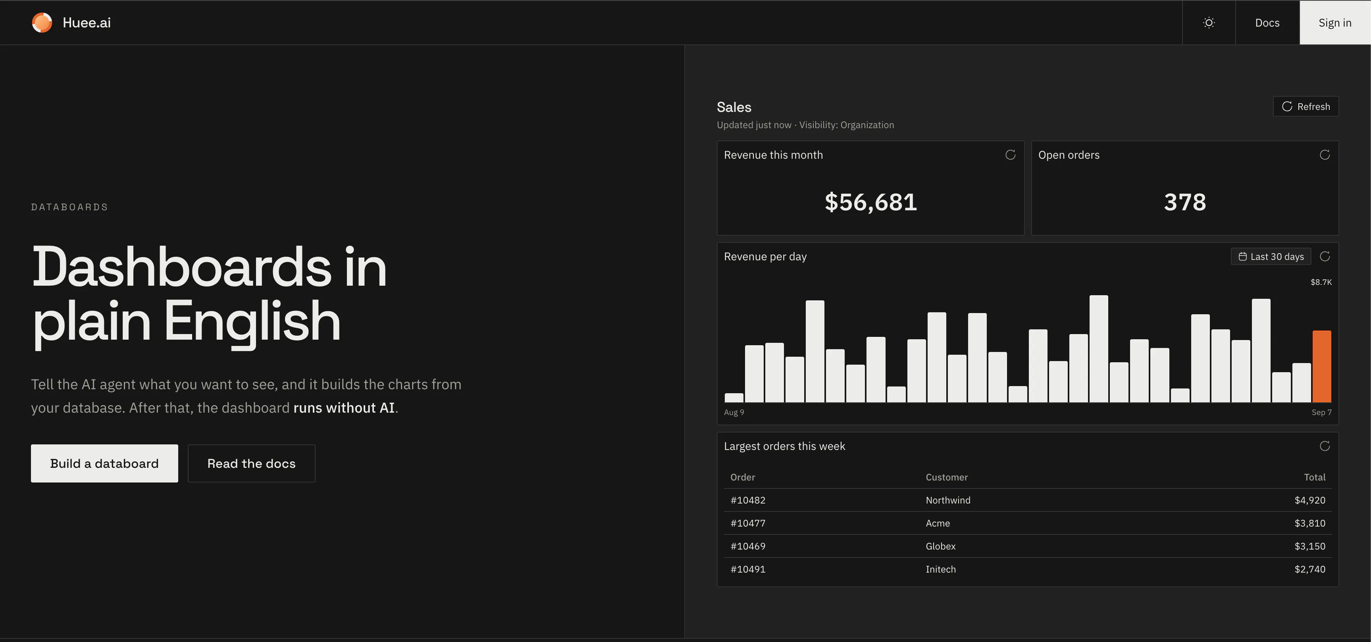Click the $56,681 revenue figure

click(871, 202)
